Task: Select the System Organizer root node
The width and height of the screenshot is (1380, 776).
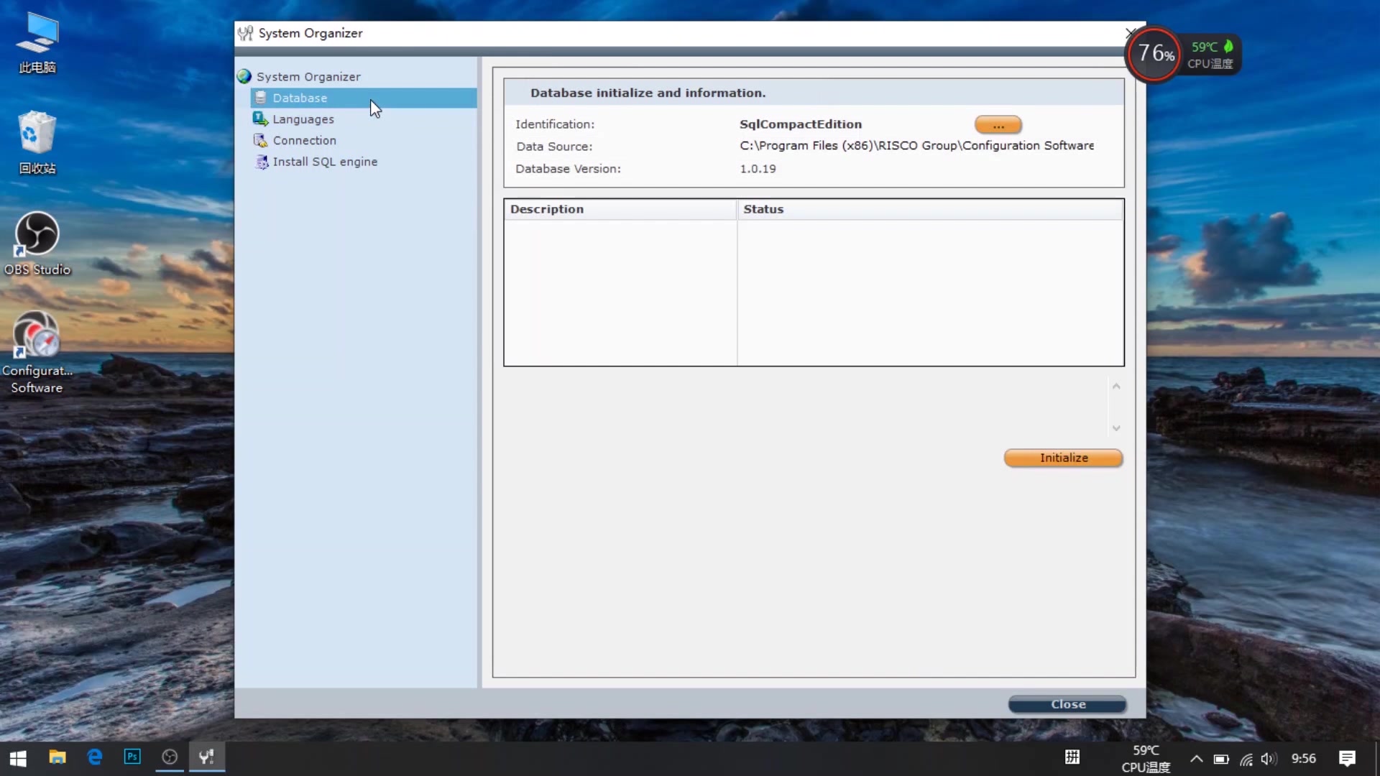Action: tap(308, 76)
